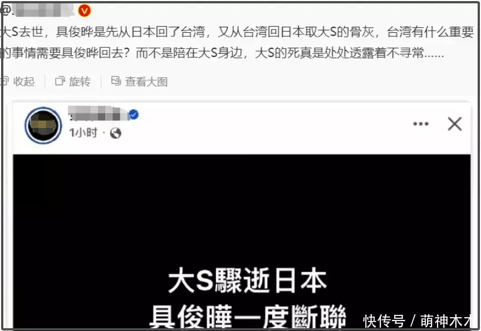The height and width of the screenshot is (331, 481).
Task: Click the 具俊曄一度斷聯 caption line
Action: (x=248, y=316)
